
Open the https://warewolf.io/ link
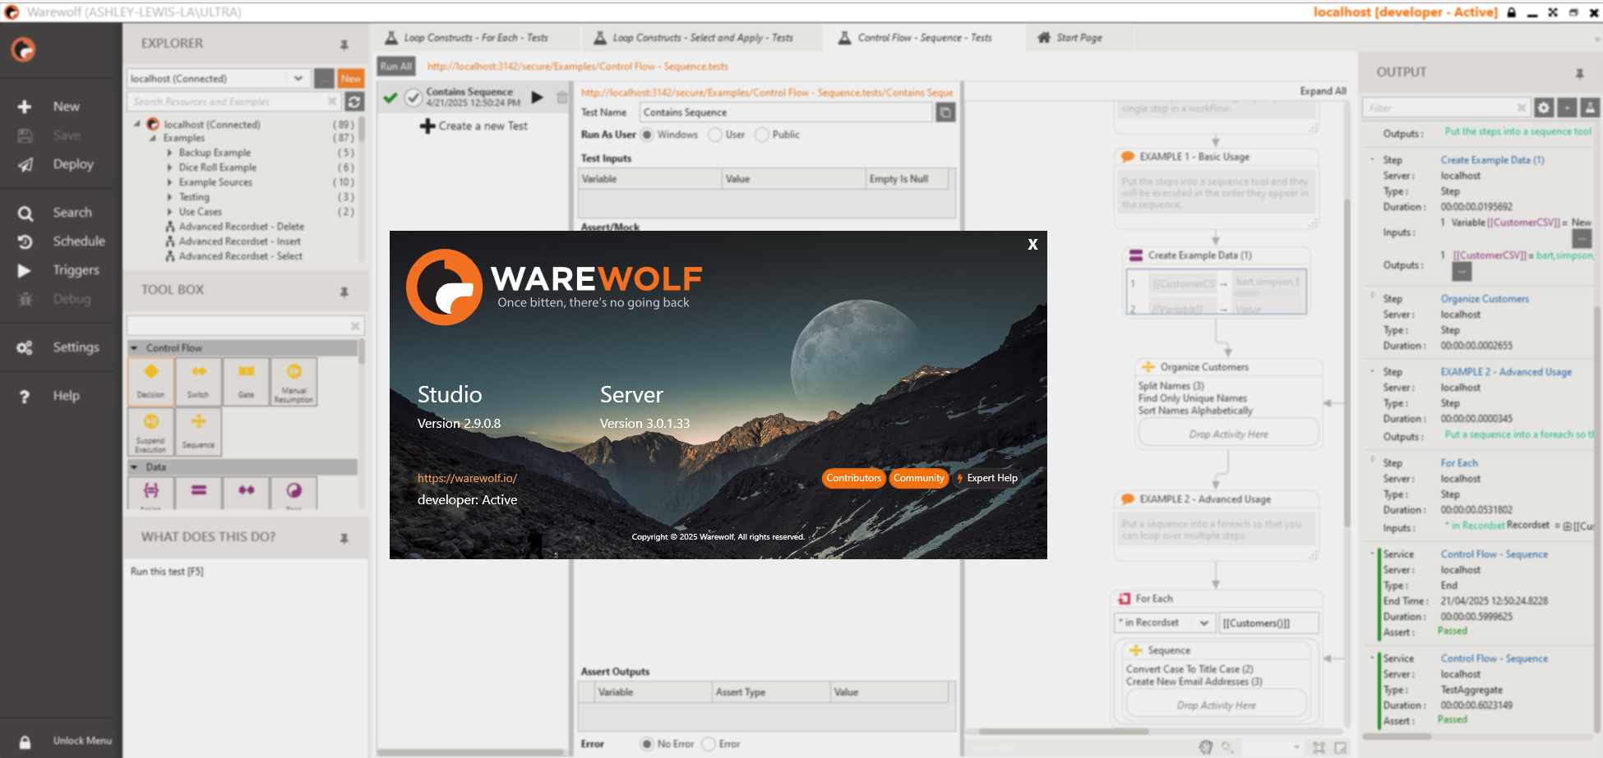467,478
